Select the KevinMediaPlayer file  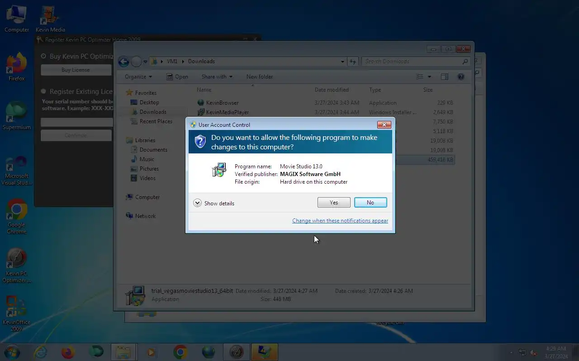(228, 112)
